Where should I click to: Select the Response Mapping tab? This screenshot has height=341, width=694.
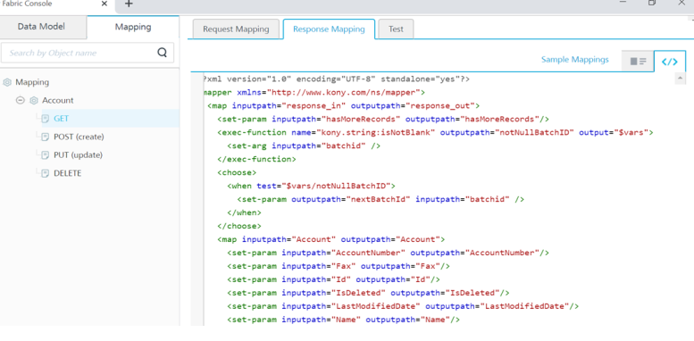[329, 29]
